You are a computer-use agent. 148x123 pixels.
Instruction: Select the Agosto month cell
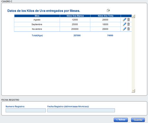pyautogui.click(x=37, y=20)
